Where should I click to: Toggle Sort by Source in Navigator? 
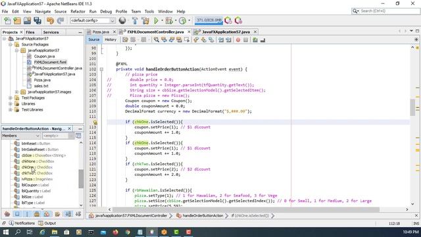[78, 214]
